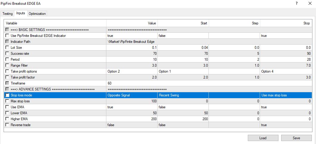The height and width of the screenshot is (144, 316).
Task: Enable the Use EMA checkbox
Action: click(x=7, y=107)
